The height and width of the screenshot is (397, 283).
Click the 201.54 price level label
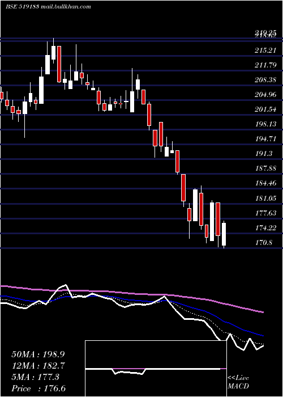tap(265, 109)
